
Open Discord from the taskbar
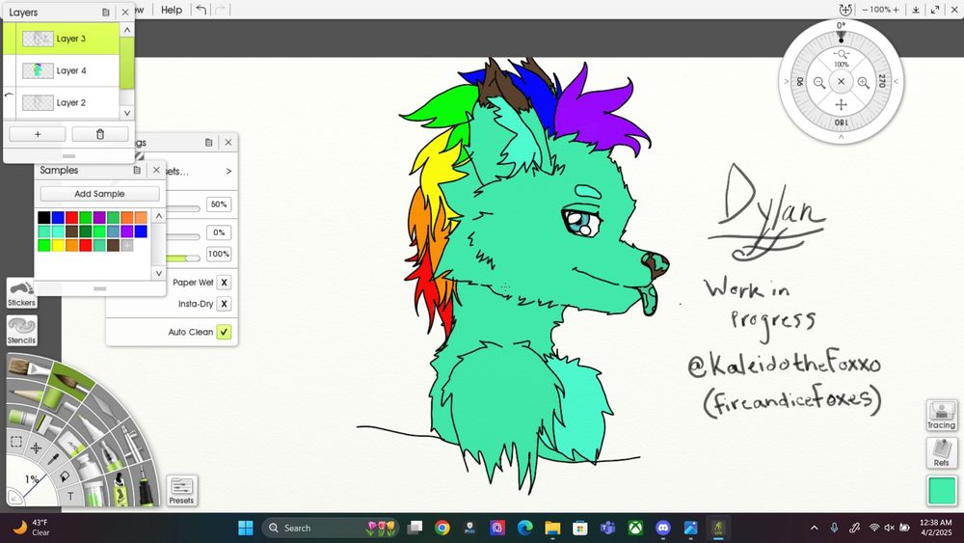tap(663, 528)
